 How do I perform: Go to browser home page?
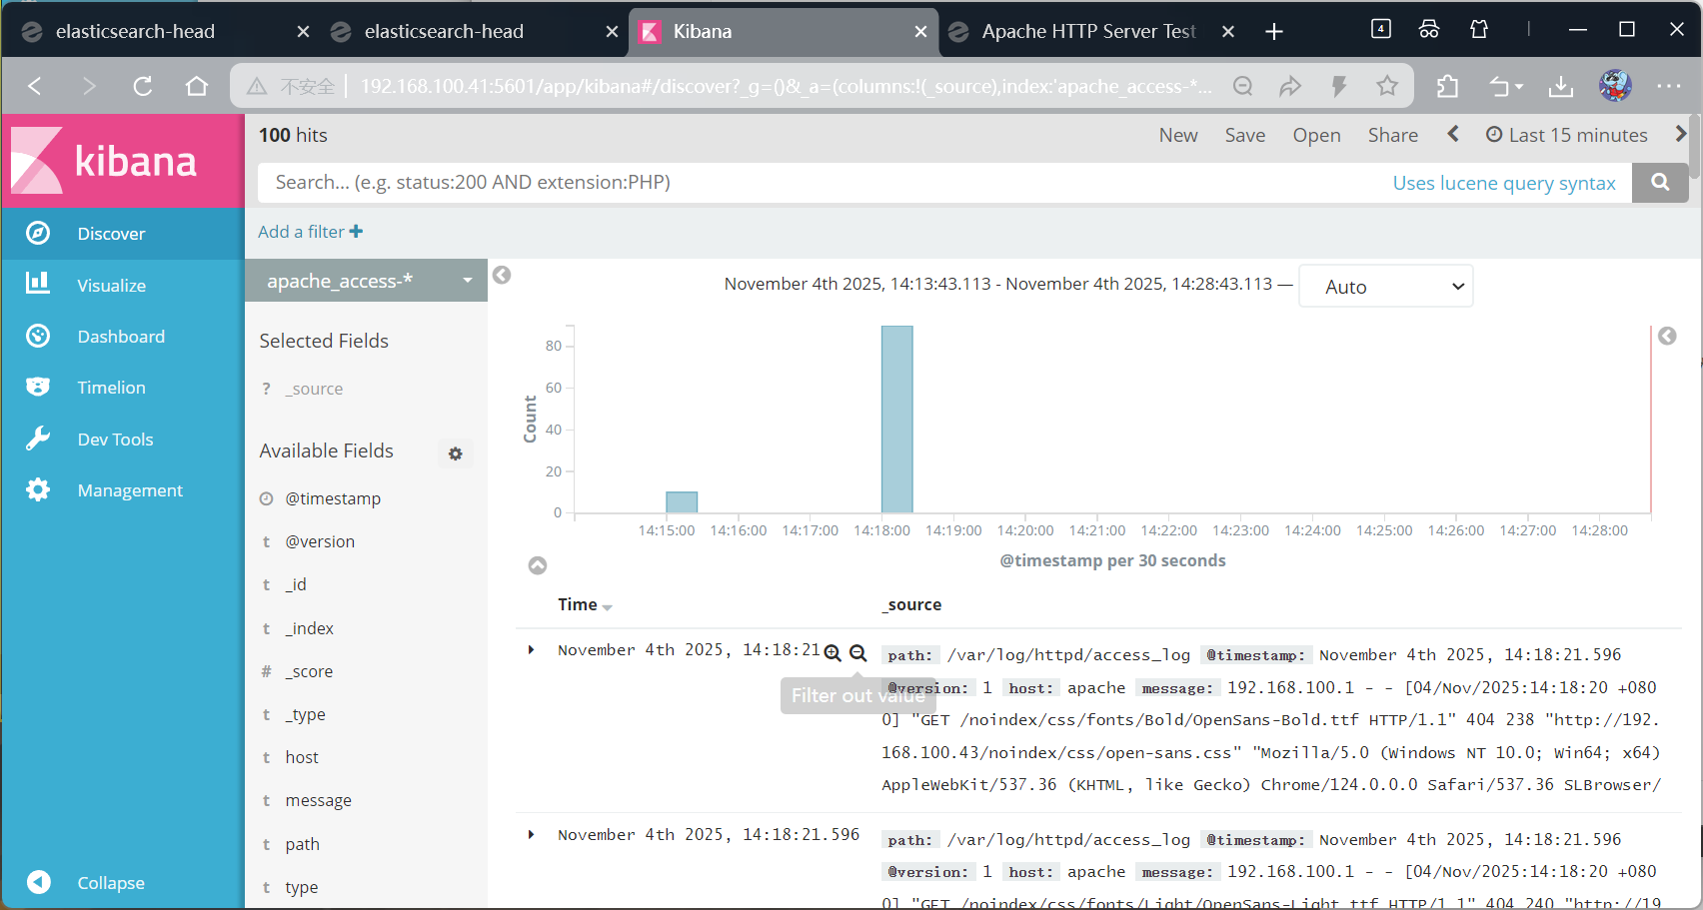click(197, 86)
